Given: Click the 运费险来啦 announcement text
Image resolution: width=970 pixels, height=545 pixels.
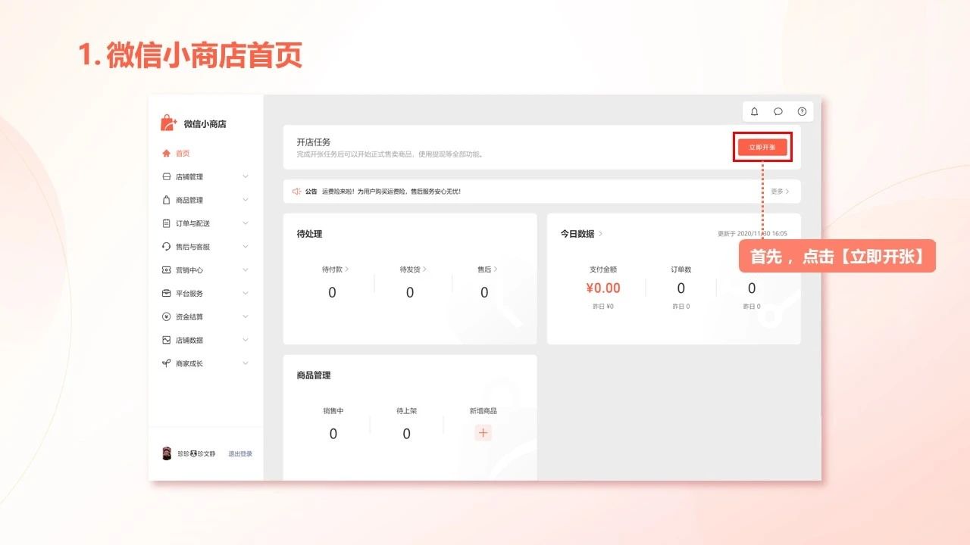Looking at the screenshot, I should tap(391, 192).
